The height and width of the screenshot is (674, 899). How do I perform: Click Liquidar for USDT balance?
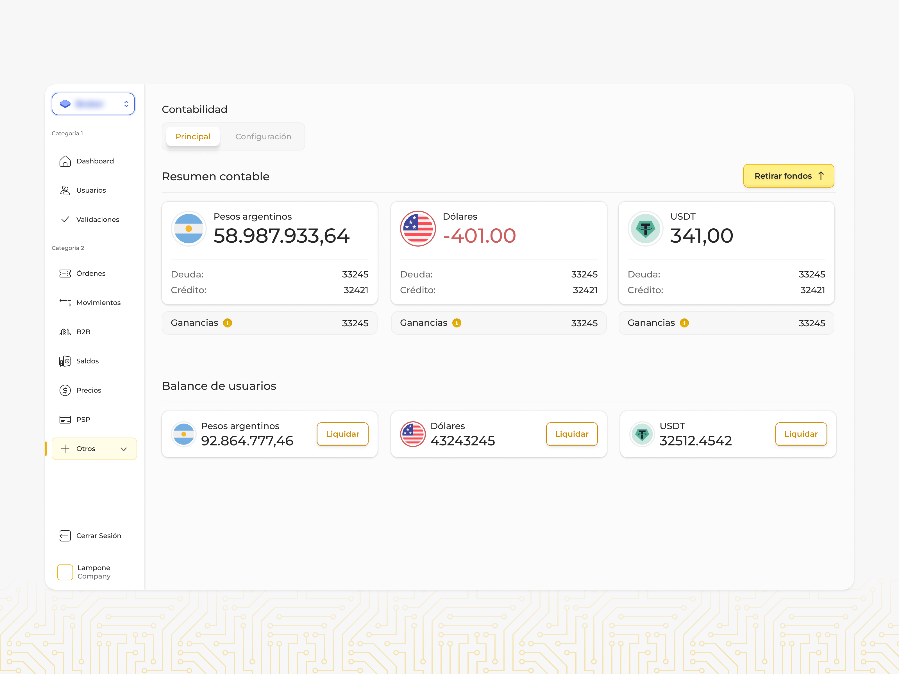[x=801, y=434]
